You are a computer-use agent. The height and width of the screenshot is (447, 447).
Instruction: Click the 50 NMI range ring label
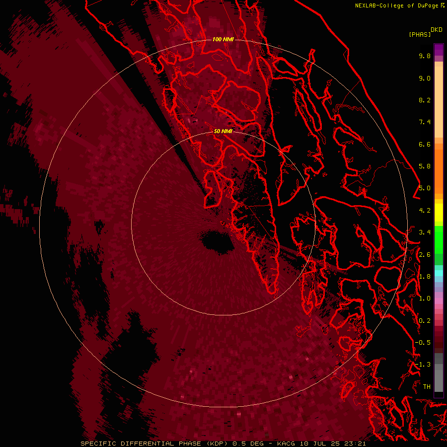coord(223,131)
